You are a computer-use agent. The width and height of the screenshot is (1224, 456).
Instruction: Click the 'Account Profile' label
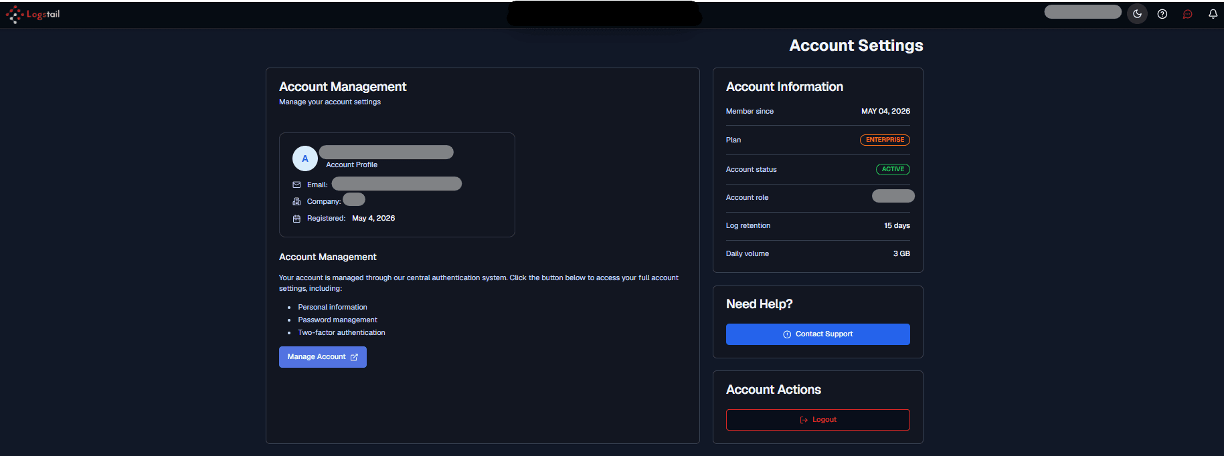coord(351,165)
